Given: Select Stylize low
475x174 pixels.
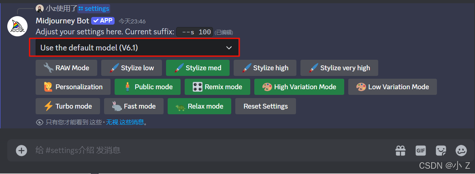Looking at the screenshot, I should [132, 68].
